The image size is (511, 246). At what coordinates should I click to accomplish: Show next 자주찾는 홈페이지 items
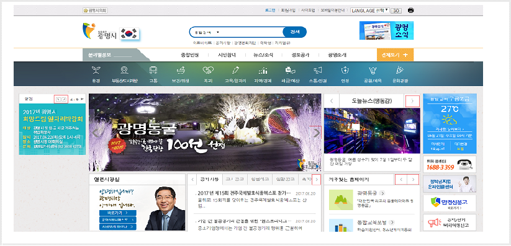pos(414,179)
